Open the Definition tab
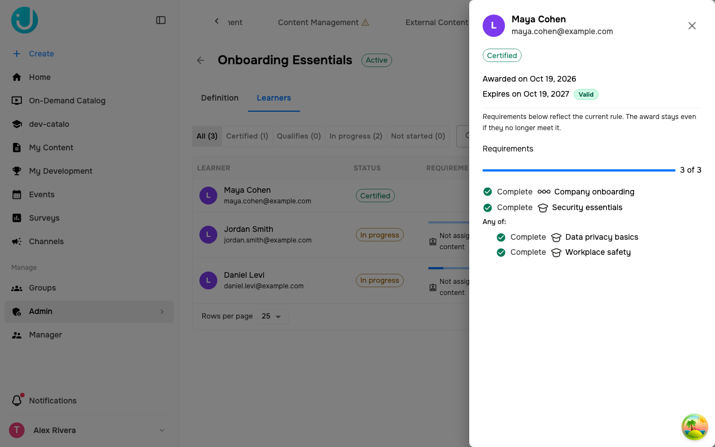The height and width of the screenshot is (447, 715). (x=220, y=98)
